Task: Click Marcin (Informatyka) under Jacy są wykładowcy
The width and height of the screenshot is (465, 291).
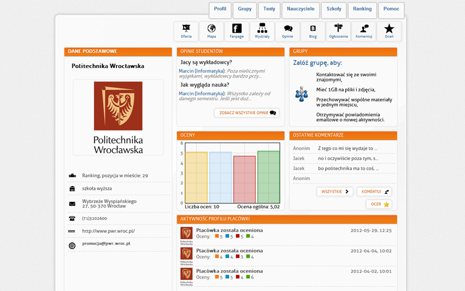Action: pyautogui.click(x=202, y=71)
